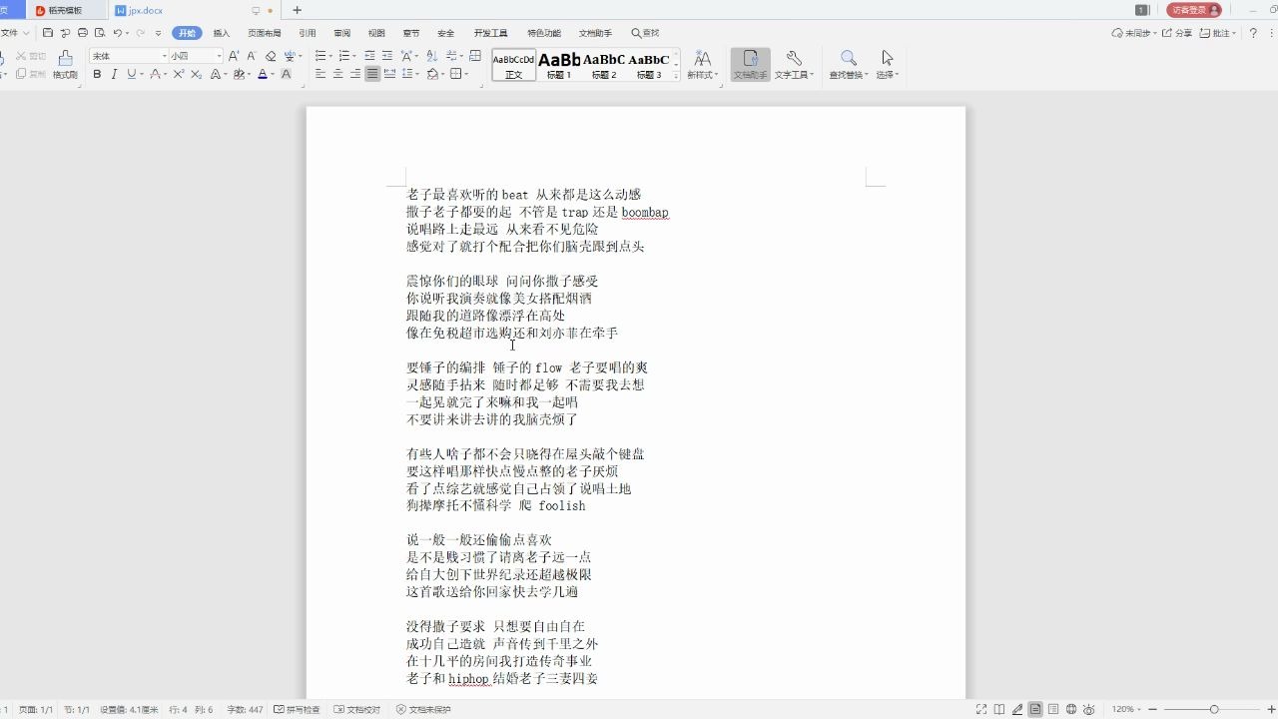Click the Share (分享) icon
This screenshot has height=719, width=1278.
(x=1177, y=33)
